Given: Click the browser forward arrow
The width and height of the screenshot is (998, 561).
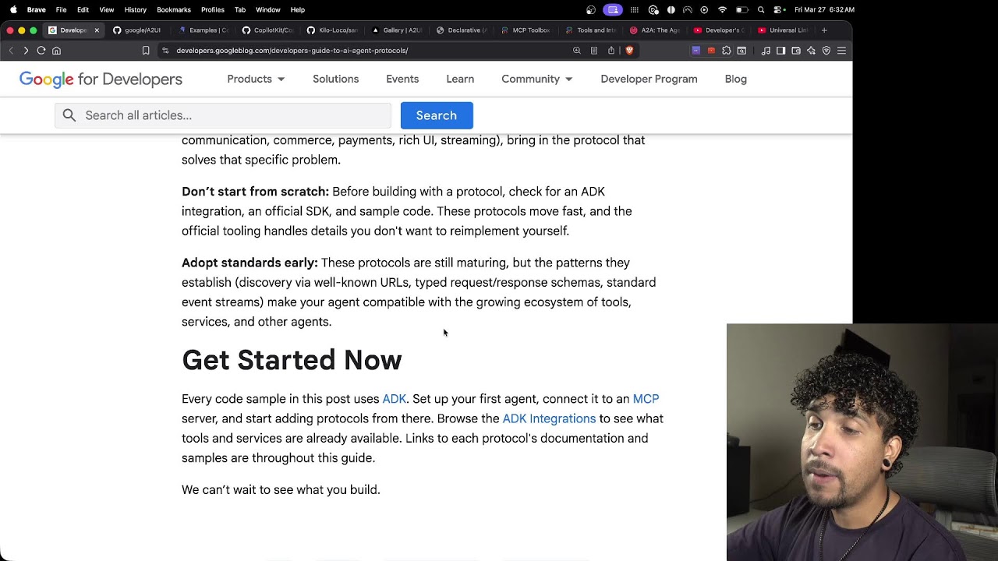Looking at the screenshot, I should [26, 51].
